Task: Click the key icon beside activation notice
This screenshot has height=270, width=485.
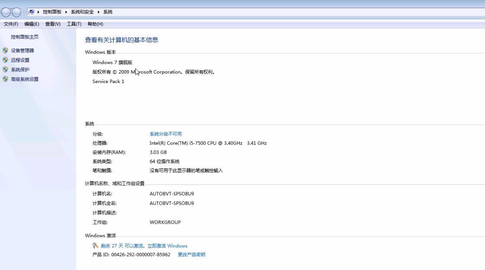Action: pyautogui.click(x=95, y=246)
